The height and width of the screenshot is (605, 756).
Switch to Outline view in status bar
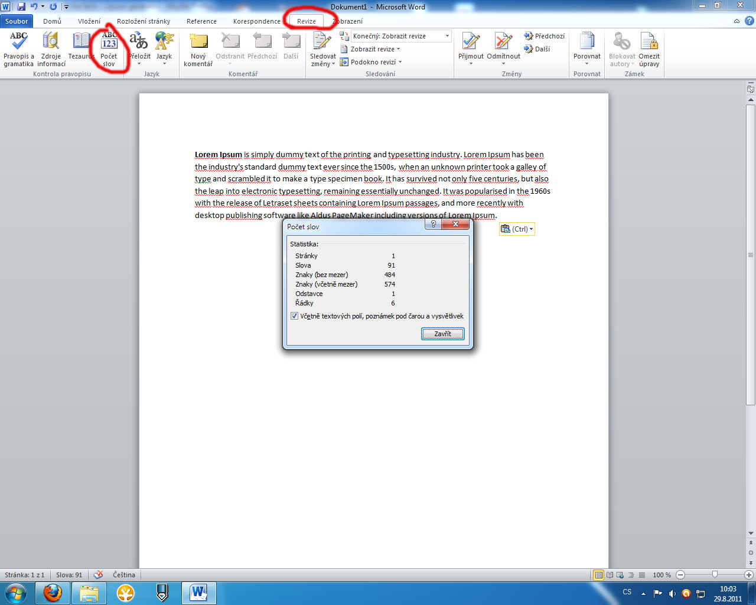click(631, 575)
